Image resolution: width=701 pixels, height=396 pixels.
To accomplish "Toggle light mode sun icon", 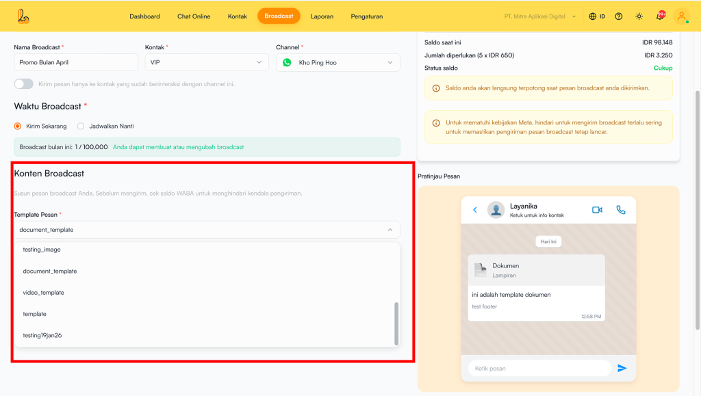I will click(x=639, y=16).
